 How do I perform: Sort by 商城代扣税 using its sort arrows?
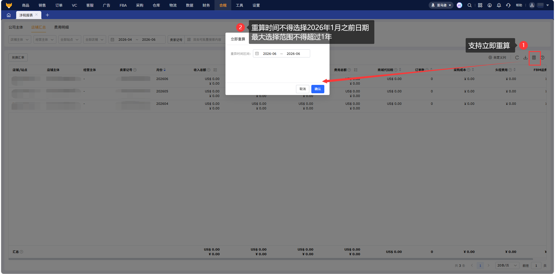point(400,70)
